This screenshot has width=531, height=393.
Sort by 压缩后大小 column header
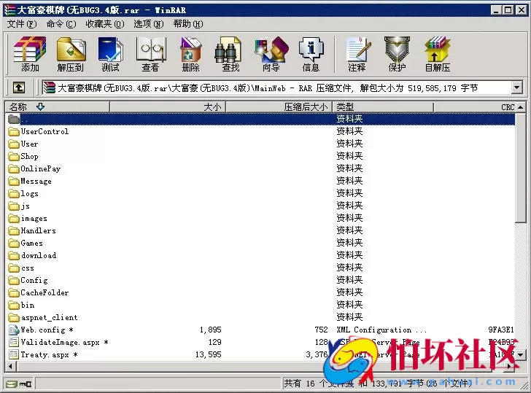(279, 107)
